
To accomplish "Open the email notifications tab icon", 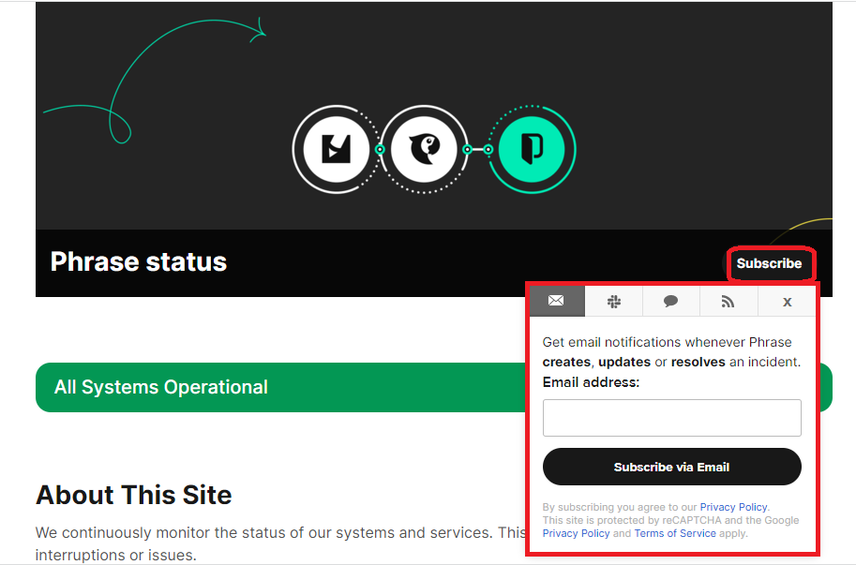I will [556, 301].
